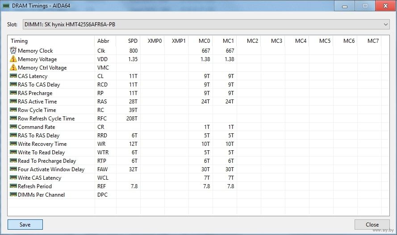Select the Row Refresh Cycle Time row
Viewport: 397px width, 235px height.
(x=46, y=119)
